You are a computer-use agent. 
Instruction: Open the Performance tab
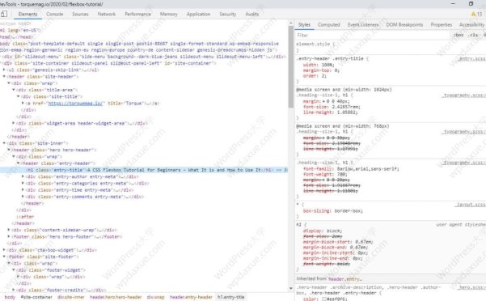137,15
